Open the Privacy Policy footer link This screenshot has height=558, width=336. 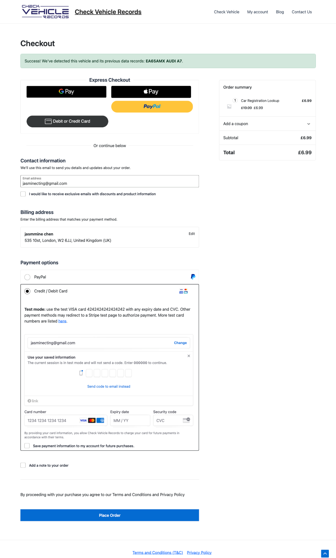pos(199,552)
